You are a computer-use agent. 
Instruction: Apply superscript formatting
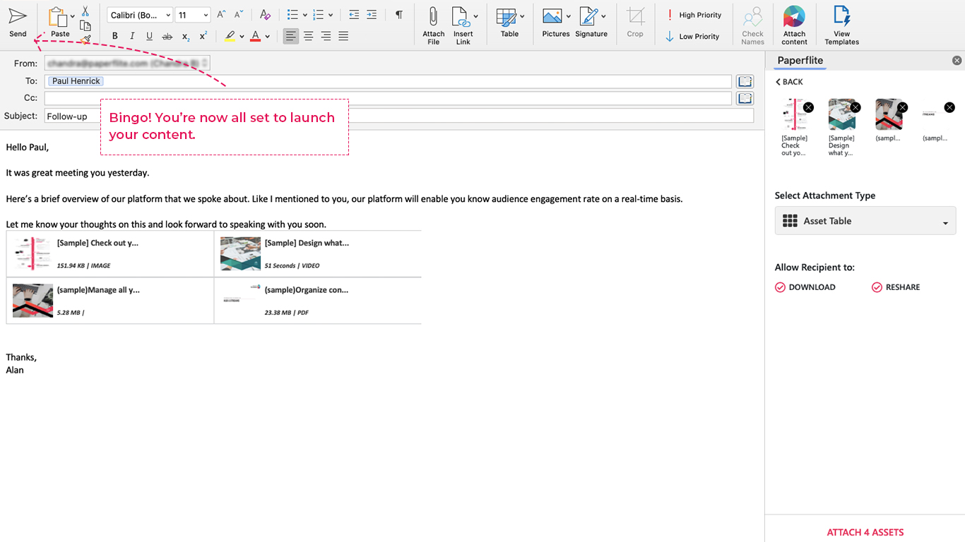click(x=203, y=36)
